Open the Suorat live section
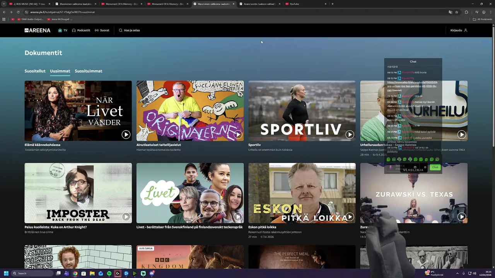 (x=102, y=30)
